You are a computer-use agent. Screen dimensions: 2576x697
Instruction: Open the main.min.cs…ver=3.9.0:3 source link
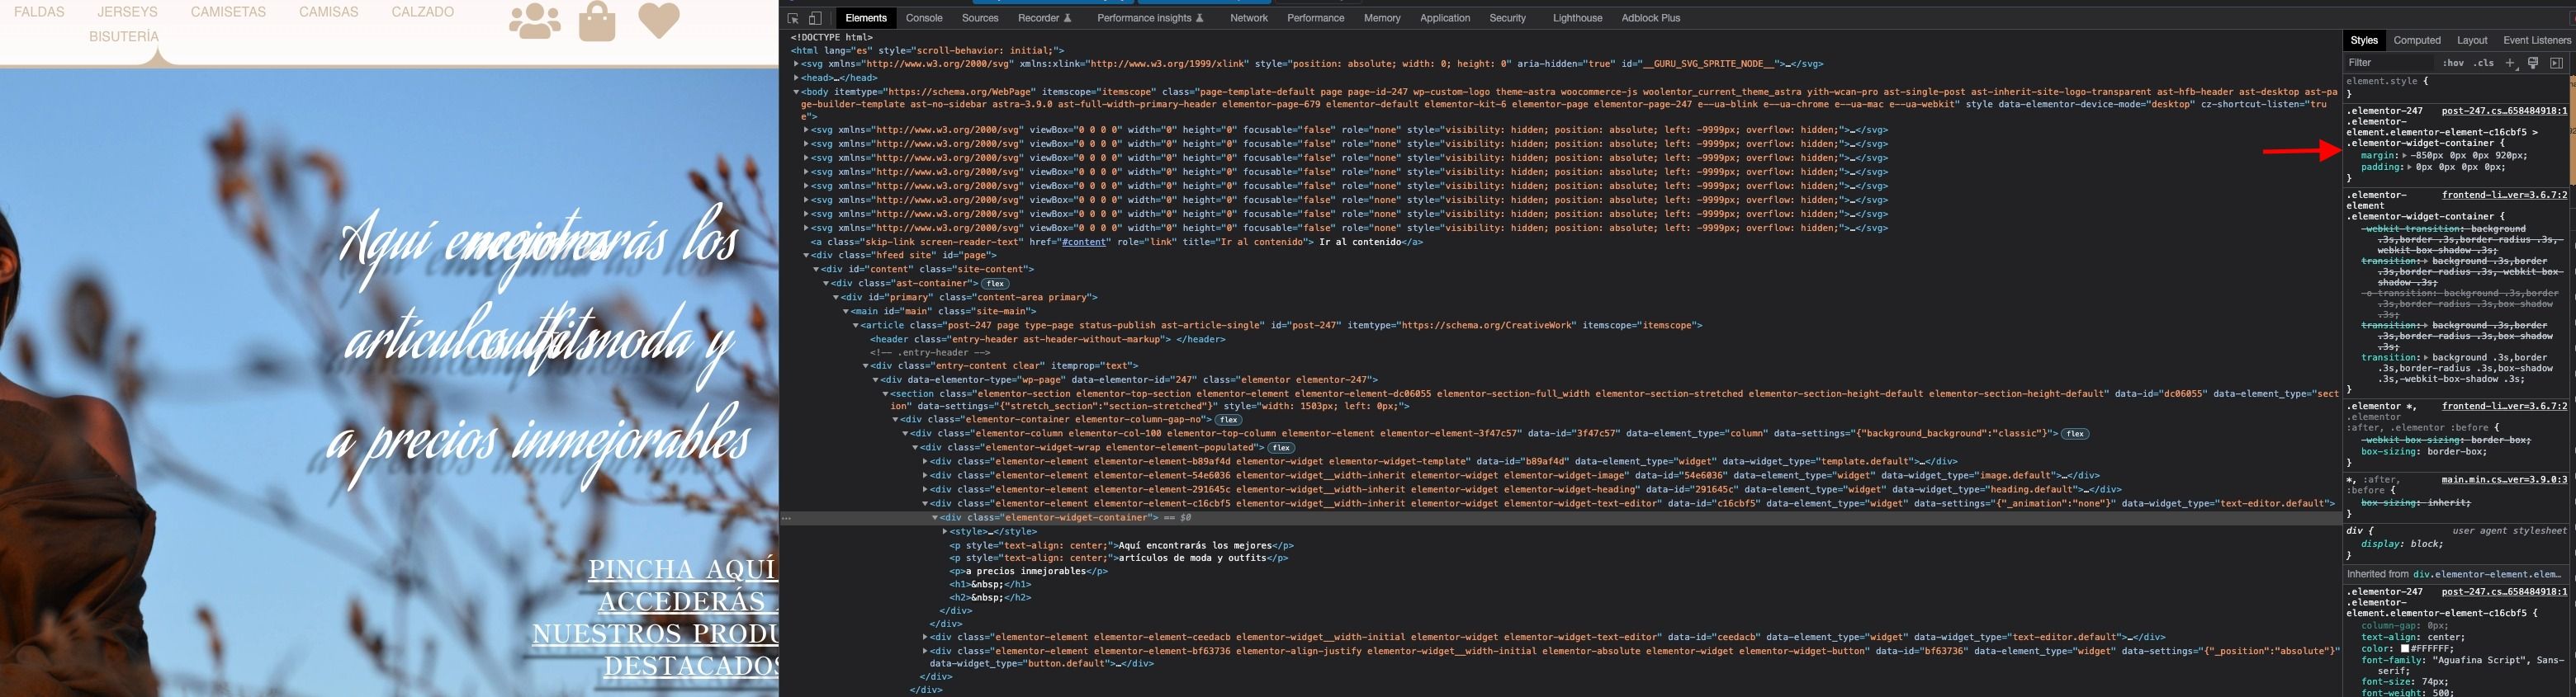point(2504,479)
